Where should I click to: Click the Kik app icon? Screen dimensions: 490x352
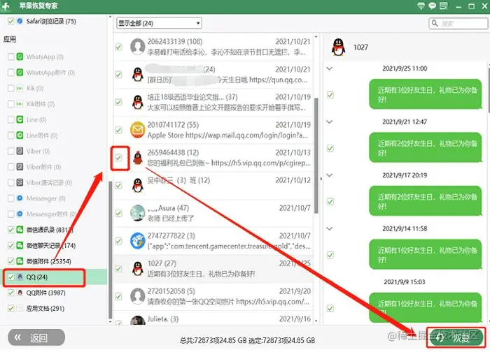pos(20,88)
